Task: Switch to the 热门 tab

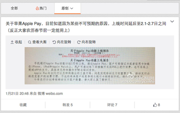Action: [41, 8]
